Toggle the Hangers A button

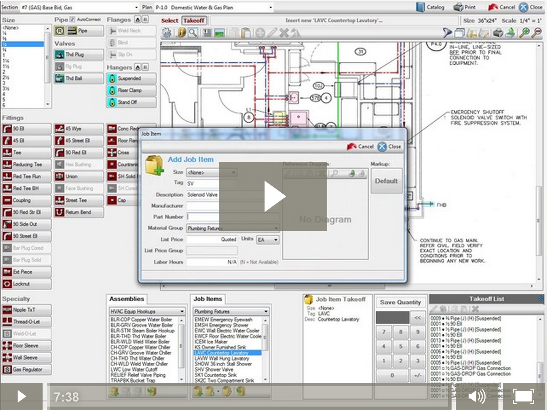point(138,67)
